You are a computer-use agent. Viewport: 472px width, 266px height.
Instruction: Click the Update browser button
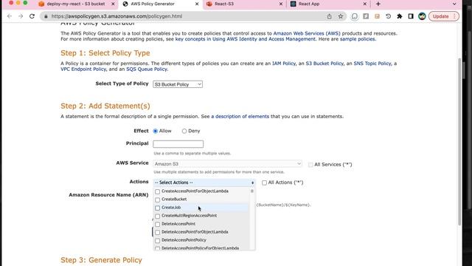coord(441,16)
